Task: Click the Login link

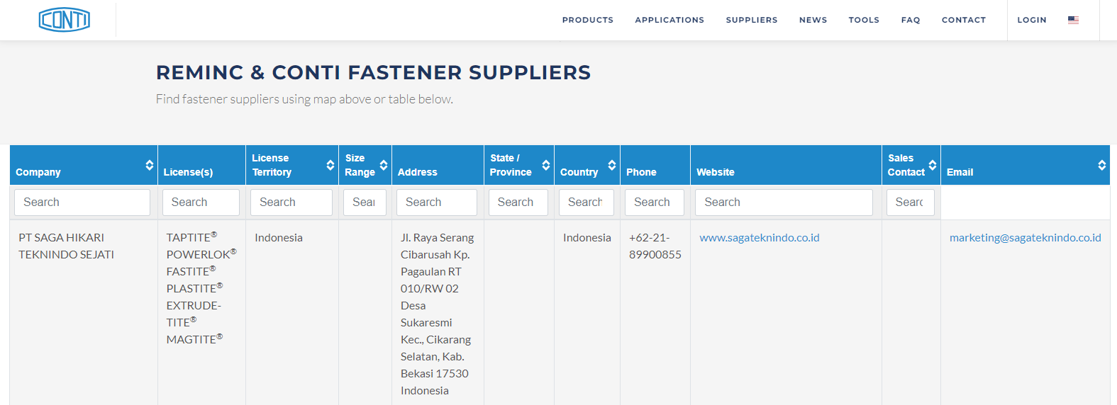Action: coord(1031,20)
